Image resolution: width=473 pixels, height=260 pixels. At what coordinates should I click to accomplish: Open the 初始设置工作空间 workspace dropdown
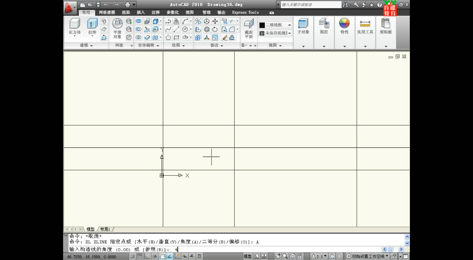click(367, 256)
